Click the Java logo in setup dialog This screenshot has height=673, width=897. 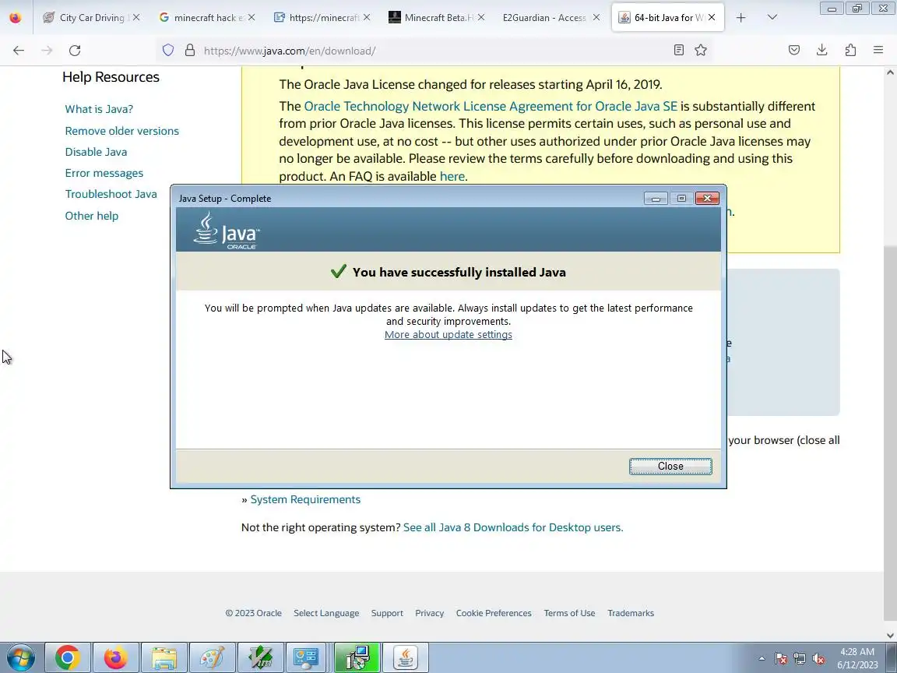[227, 230]
